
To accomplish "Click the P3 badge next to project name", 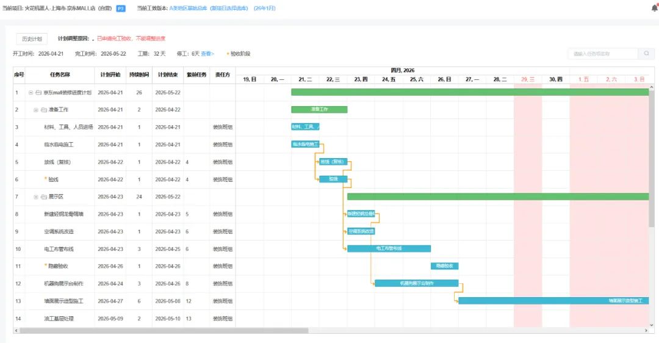I will (121, 8).
